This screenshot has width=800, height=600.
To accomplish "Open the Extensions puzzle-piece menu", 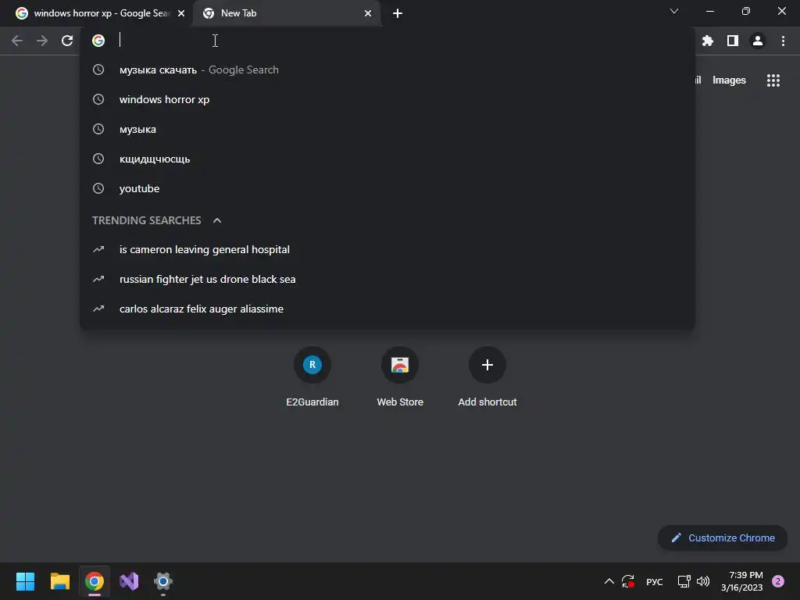I will [708, 41].
